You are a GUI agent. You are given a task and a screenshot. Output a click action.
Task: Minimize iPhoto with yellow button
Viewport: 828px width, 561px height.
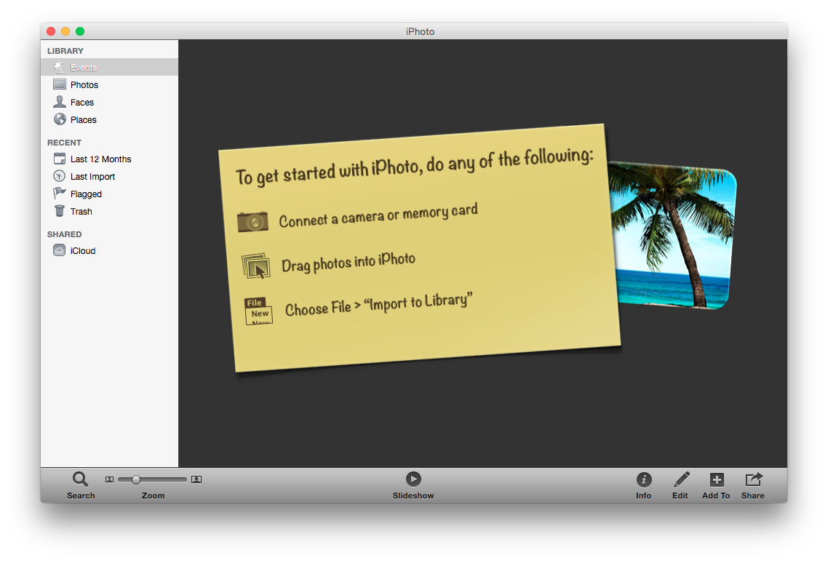(x=65, y=31)
